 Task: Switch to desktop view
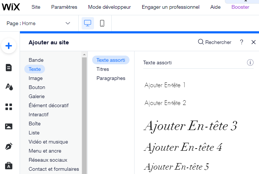(87, 23)
